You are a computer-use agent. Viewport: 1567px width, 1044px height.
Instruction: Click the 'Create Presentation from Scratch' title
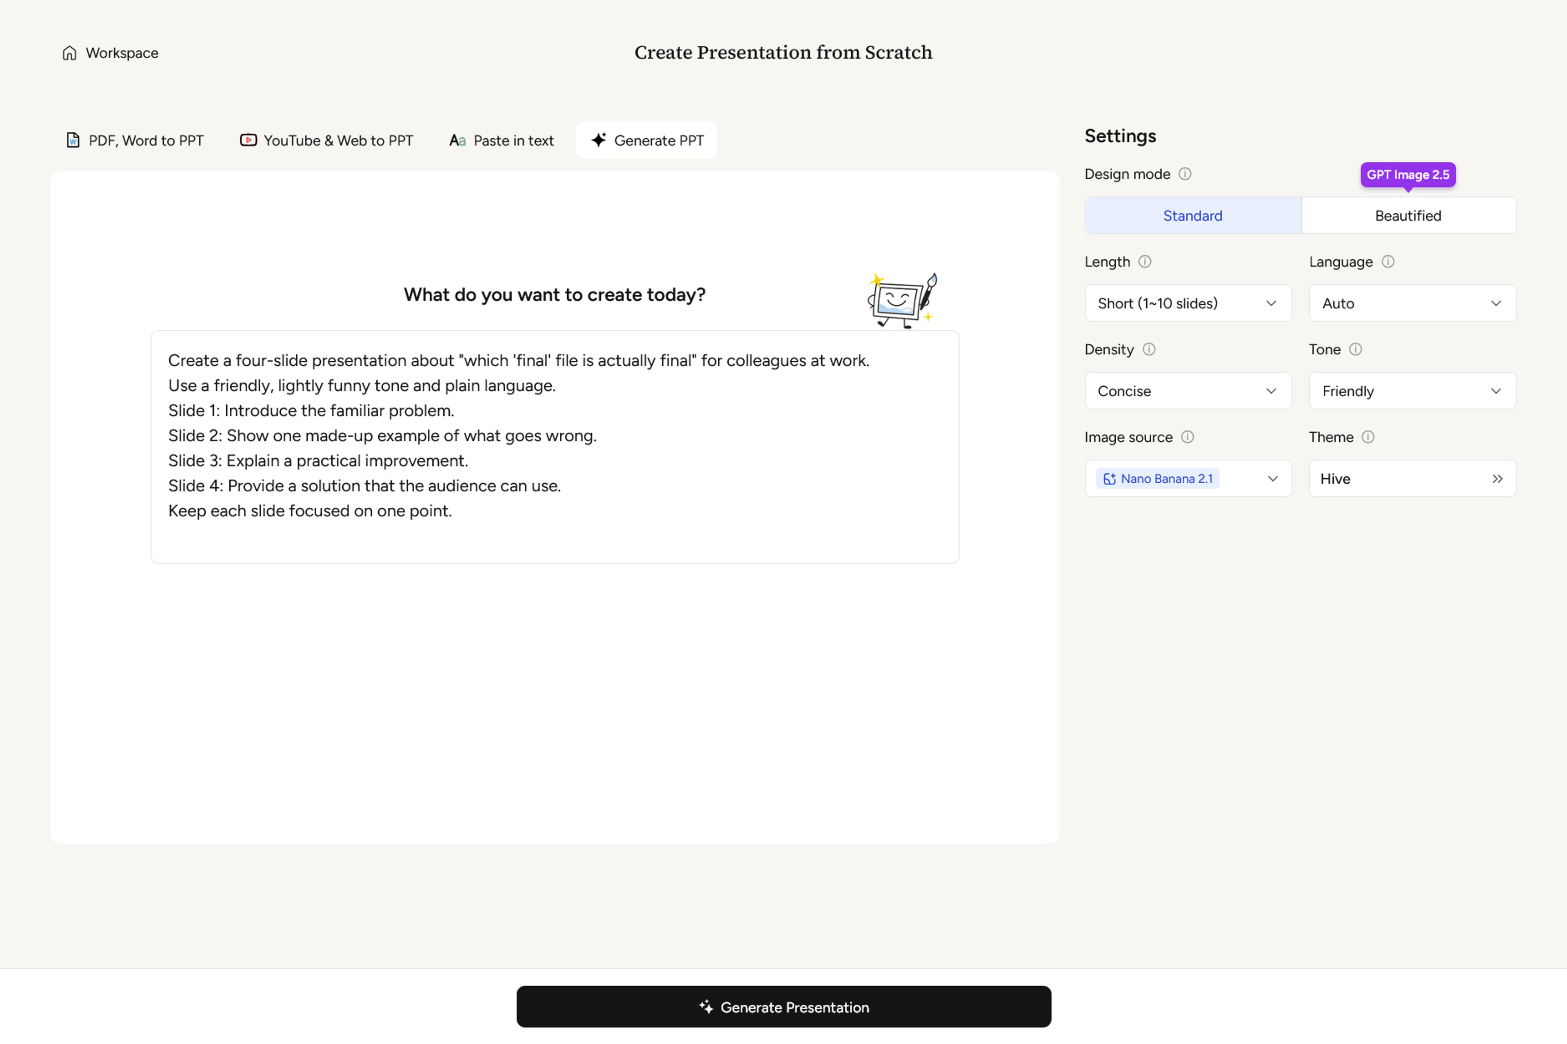click(783, 53)
